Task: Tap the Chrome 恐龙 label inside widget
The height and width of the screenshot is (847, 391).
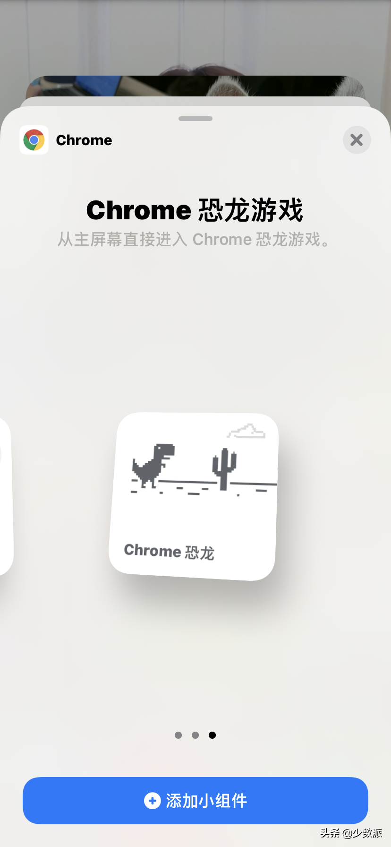Action: click(x=169, y=552)
